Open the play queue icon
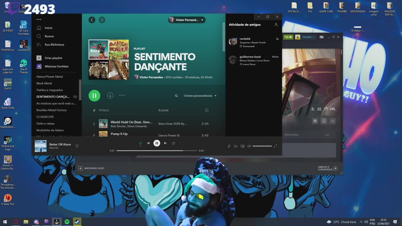Screen dimensions: 402x226 click(x=236, y=146)
